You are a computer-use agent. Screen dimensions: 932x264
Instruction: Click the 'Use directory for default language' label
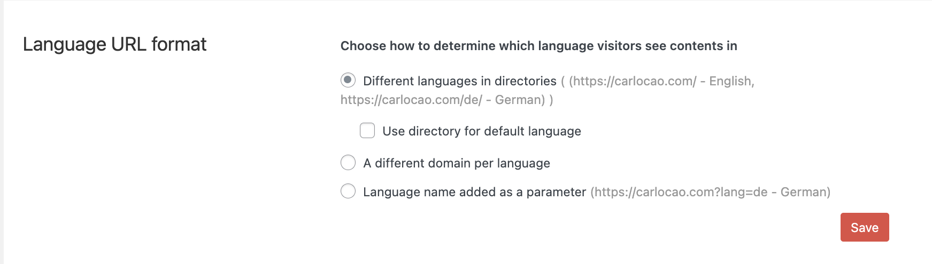click(481, 131)
